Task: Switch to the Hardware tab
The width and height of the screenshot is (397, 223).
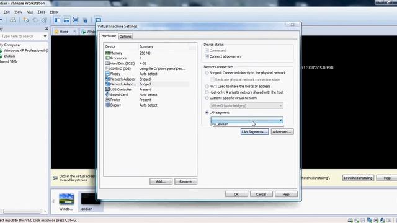Action: [x=109, y=36]
